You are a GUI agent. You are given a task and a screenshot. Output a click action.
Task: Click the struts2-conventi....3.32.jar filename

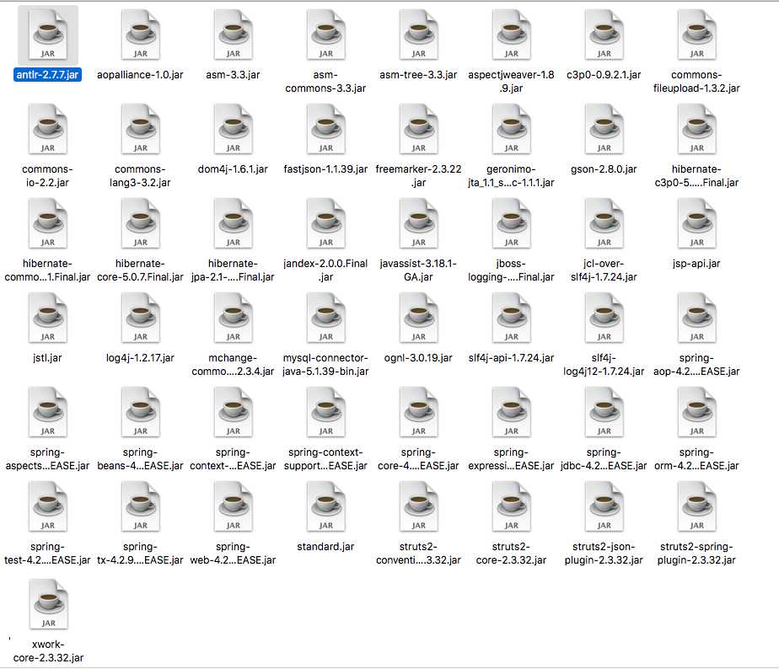point(418,554)
